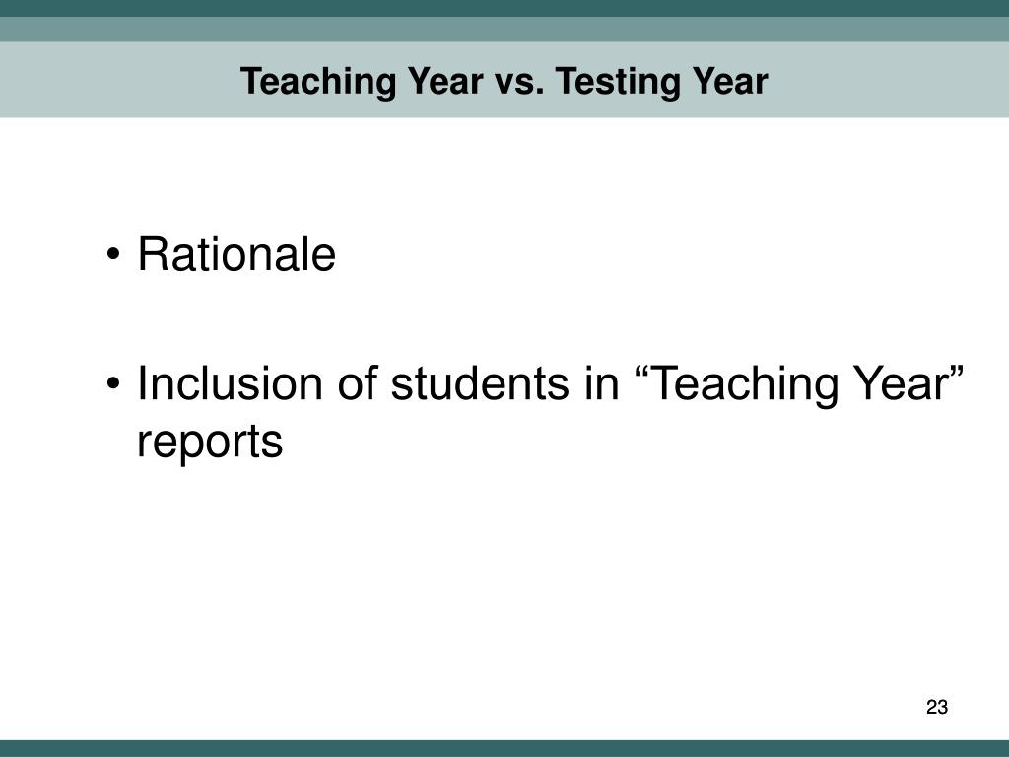Click the opening quotation mark before 'Teaching'
1009x757 pixels.
pos(642,372)
